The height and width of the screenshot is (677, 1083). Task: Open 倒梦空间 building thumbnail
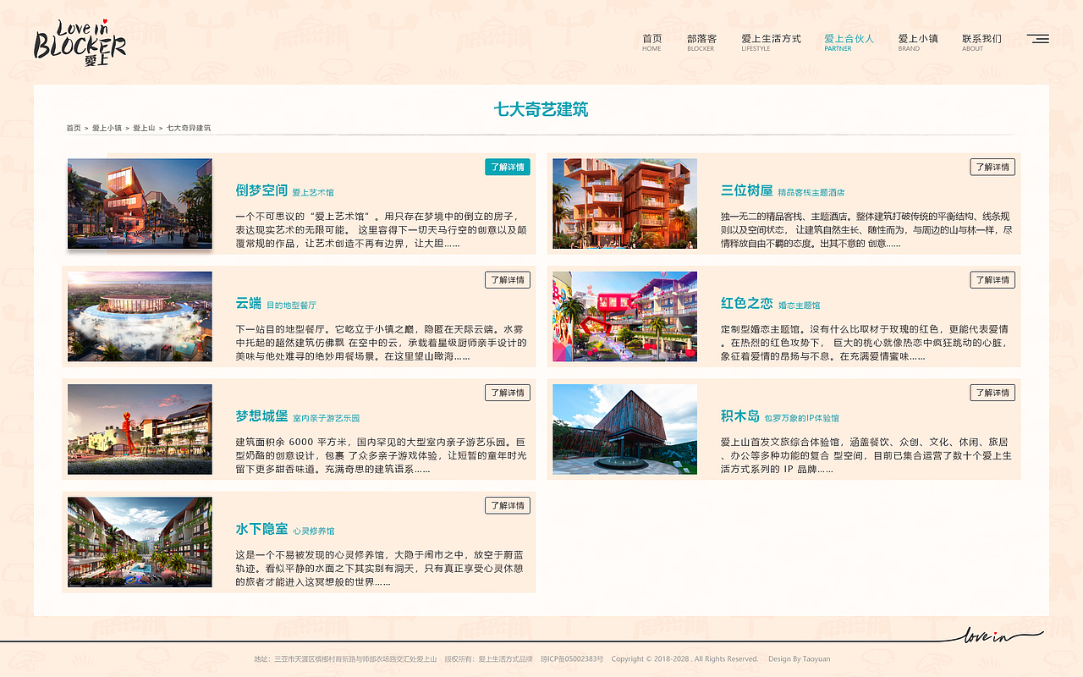click(140, 204)
